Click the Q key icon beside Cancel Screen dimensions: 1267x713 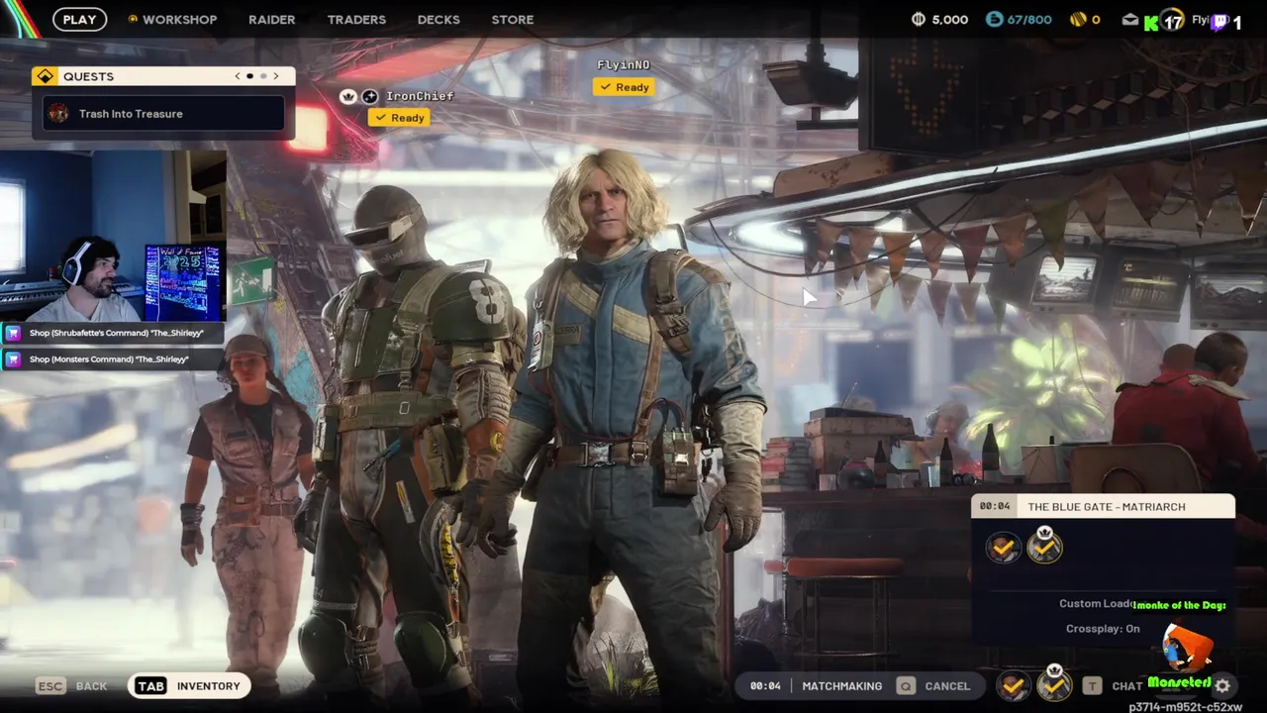906,686
